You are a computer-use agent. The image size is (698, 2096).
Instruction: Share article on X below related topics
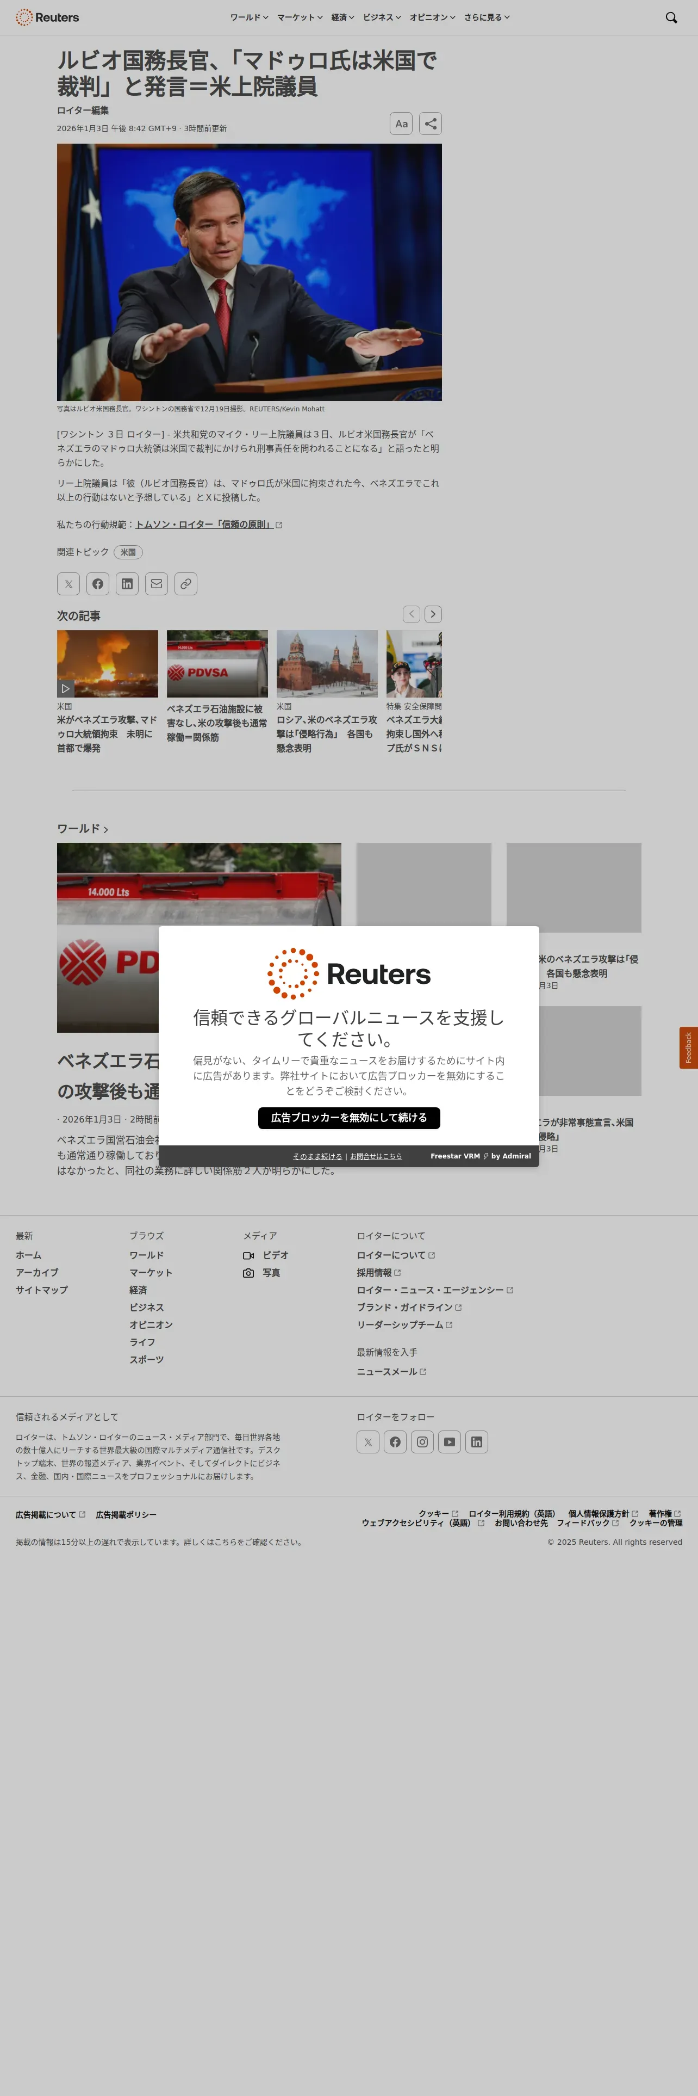68,583
